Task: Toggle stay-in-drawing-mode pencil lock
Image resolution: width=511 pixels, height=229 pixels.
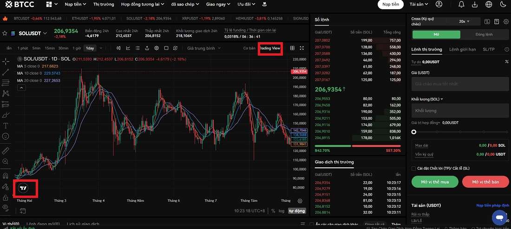Action: click(x=6, y=187)
